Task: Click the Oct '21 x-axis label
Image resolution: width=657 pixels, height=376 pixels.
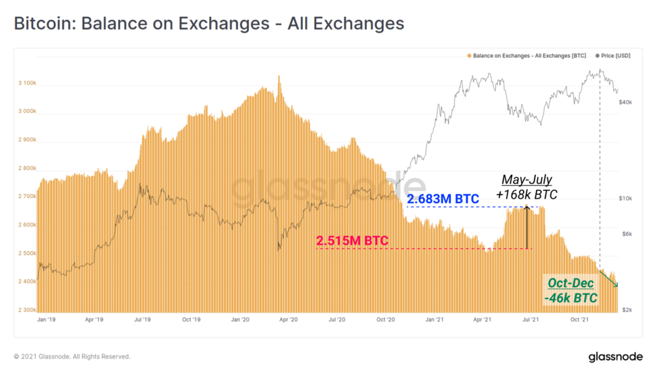Action: pyautogui.click(x=579, y=318)
